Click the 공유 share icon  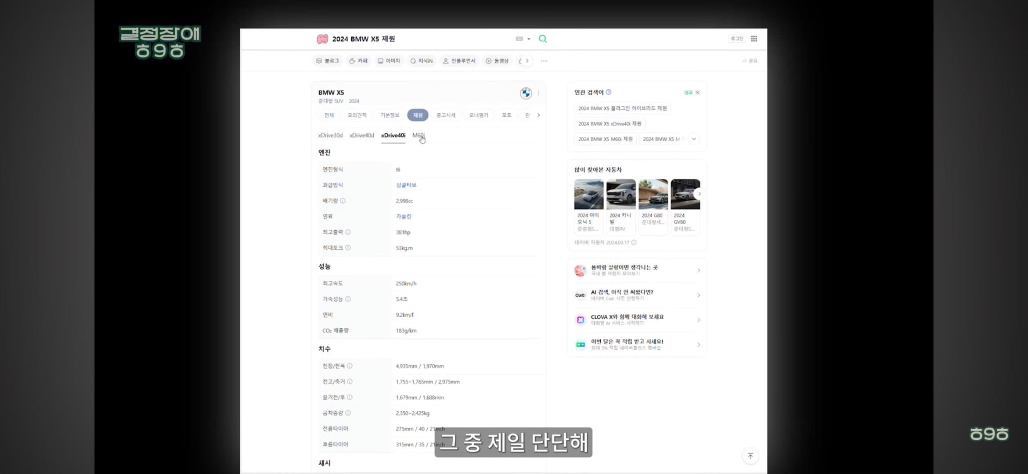pos(750,61)
